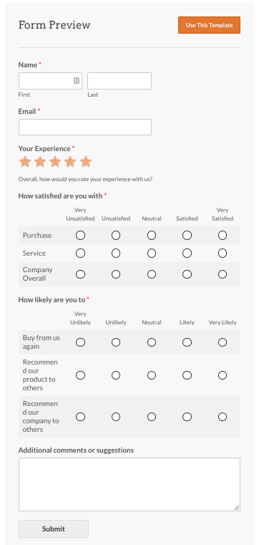Viewport: 264px width, 545px height.
Task: Select the fifth rating star
Action: click(85, 162)
